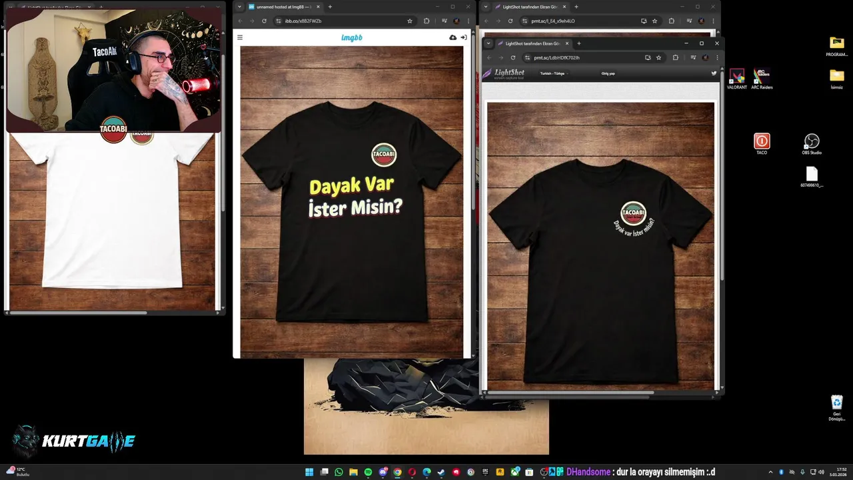The height and width of the screenshot is (480, 853).
Task: Open TACO desktop icon
Action: coord(762,144)
